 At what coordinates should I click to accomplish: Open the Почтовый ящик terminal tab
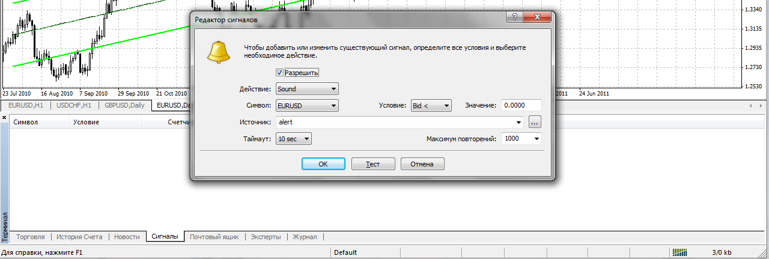point(214,237)
